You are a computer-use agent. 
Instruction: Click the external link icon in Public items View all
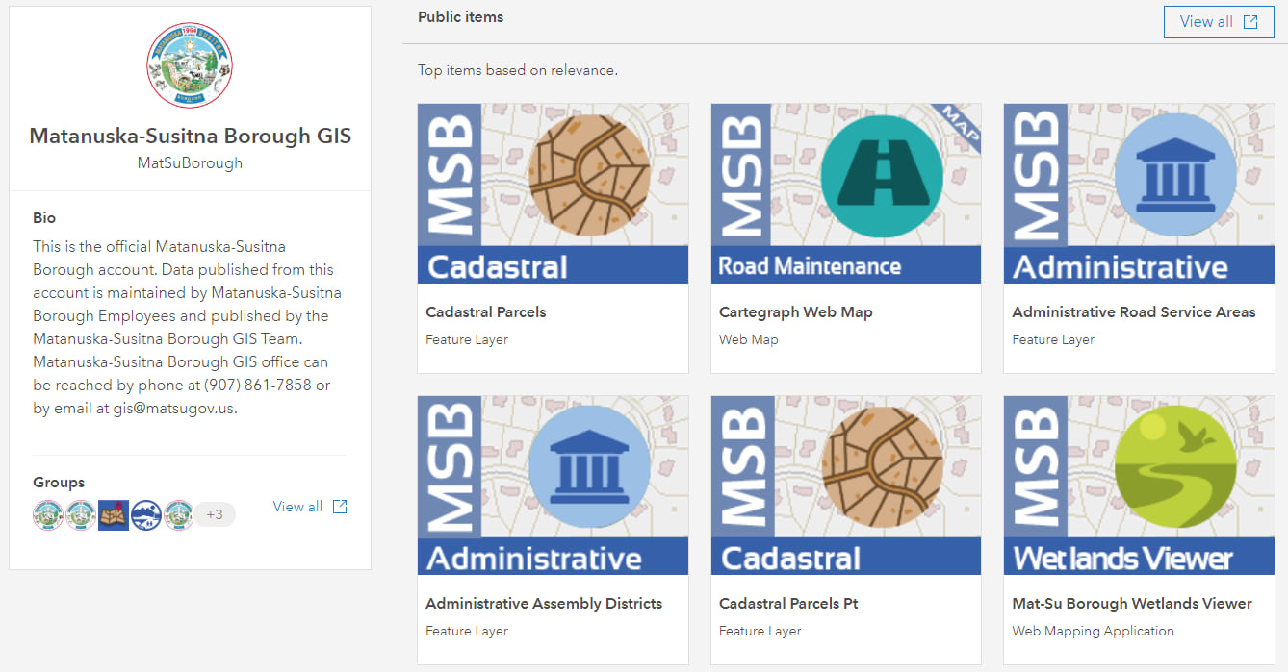click(x=1250, y=22)
